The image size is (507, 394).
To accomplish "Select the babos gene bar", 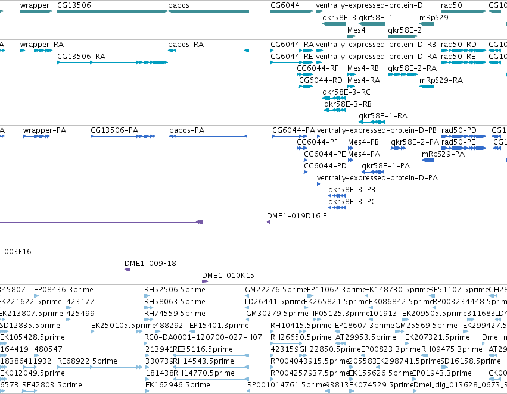I will click(209, 11).
